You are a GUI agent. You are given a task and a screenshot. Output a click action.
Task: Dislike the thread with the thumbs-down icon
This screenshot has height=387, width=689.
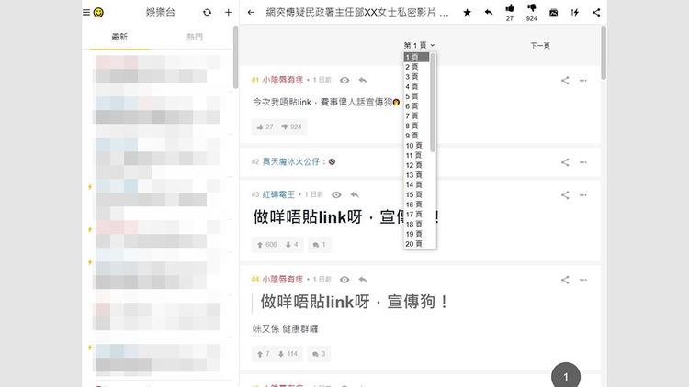click(x=531, y=8)
